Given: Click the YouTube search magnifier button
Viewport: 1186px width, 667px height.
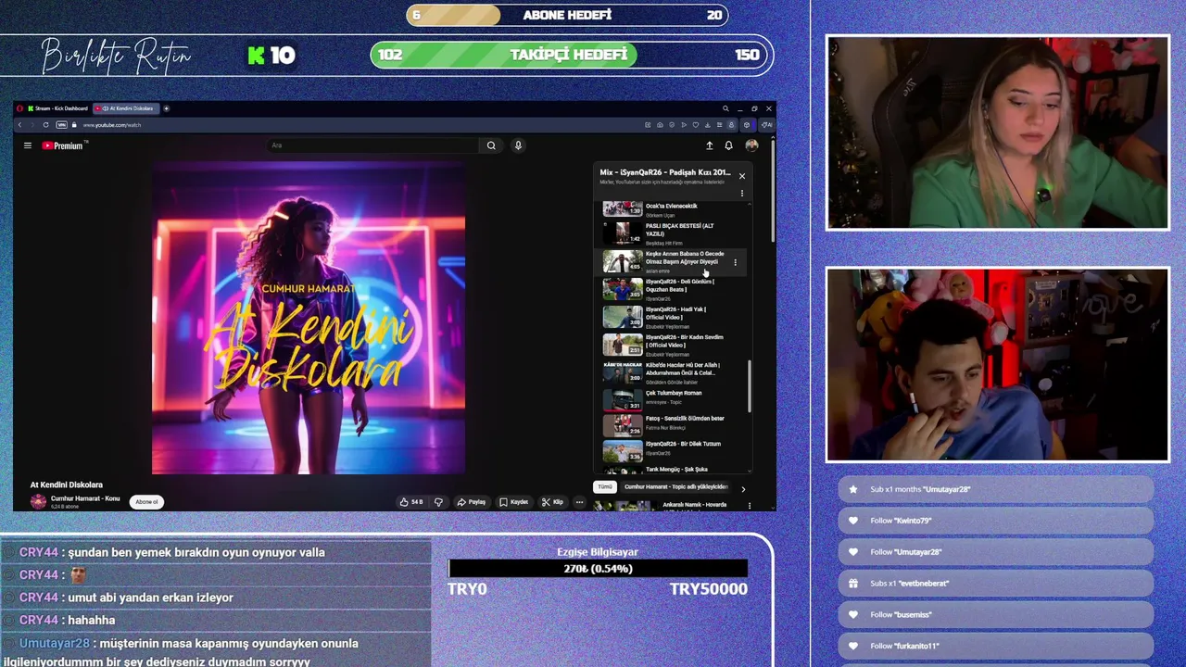Looking at the screenshot, I should coord(491,145).
